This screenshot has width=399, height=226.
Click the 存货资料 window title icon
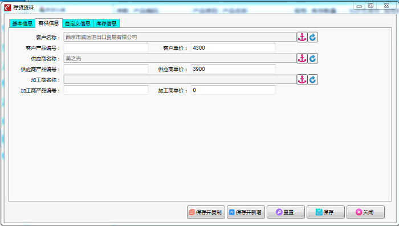tap(7, 7)
